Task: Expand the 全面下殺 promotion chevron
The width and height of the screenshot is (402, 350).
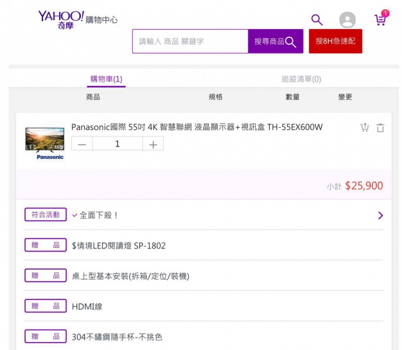Action: tap(380, 215)
